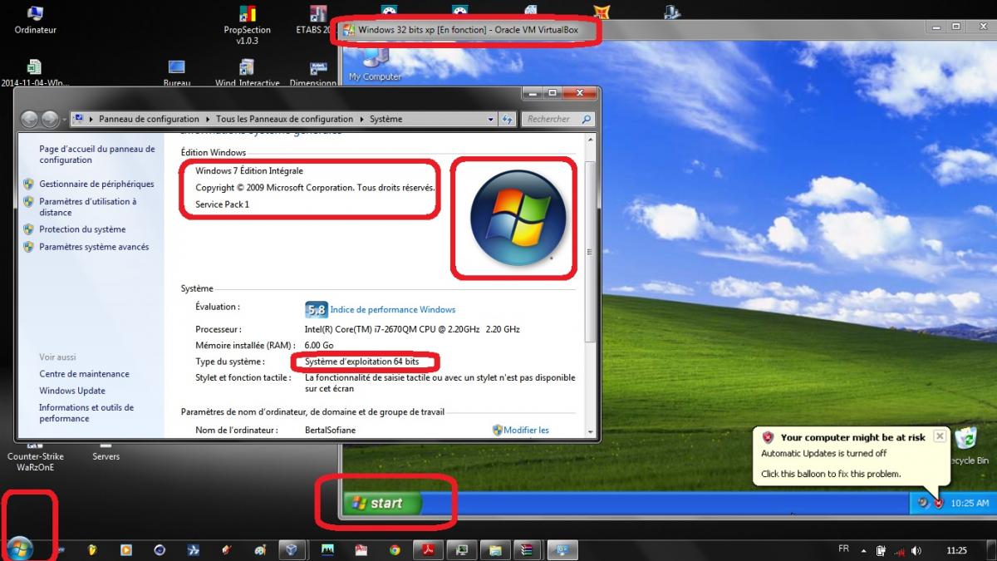The width and height of the screenshot is (997, 561).
Task: Click the Rechercher search field
Action: (x=558, y=120)
